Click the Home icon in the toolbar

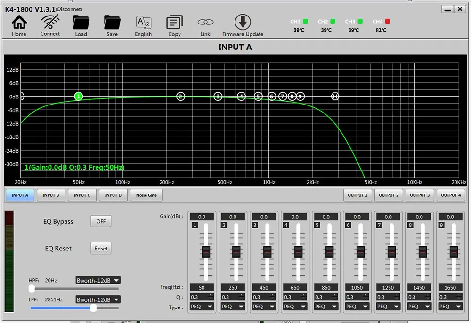tap(19, 23)
